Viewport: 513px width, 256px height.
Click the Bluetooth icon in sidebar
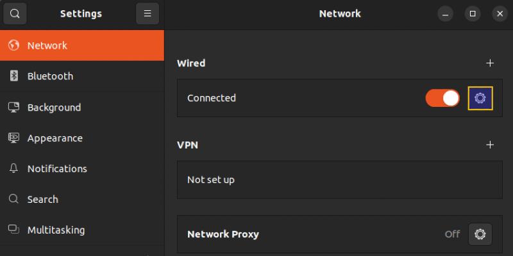click(x=13, y=76)
